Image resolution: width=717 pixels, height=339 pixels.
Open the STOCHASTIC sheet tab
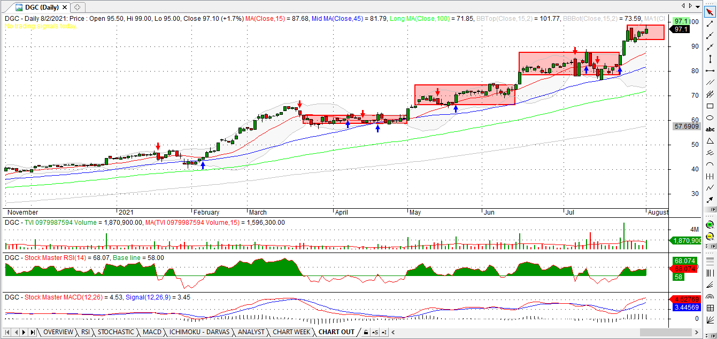pos(116,332)
